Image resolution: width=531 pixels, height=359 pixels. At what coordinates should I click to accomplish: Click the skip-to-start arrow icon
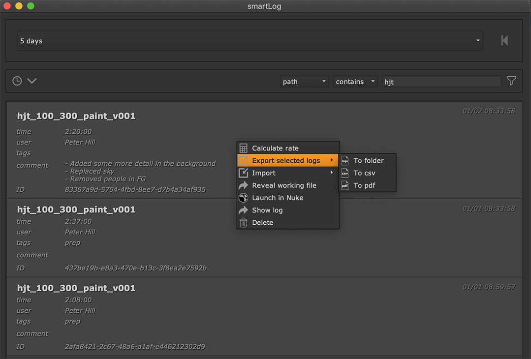point(504,41)
